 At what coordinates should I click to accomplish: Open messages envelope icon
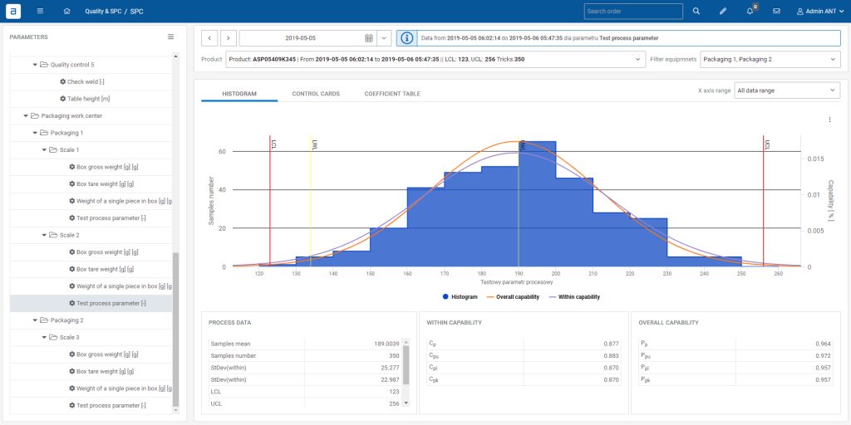(x=777, y=11)
